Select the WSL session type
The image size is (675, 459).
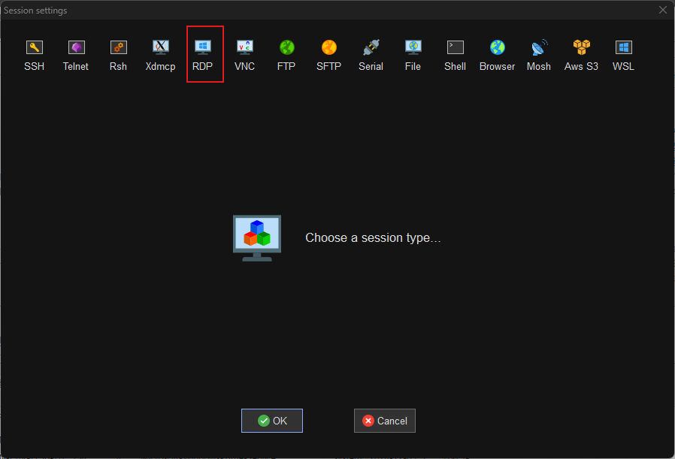pyautogui.click(x=622, y=53)
